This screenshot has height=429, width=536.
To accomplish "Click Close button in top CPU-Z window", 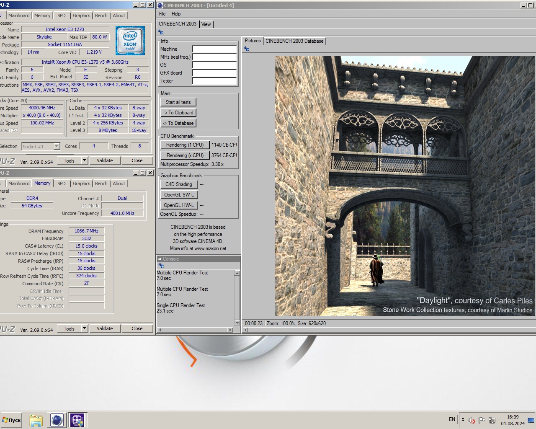I will 137,160.
